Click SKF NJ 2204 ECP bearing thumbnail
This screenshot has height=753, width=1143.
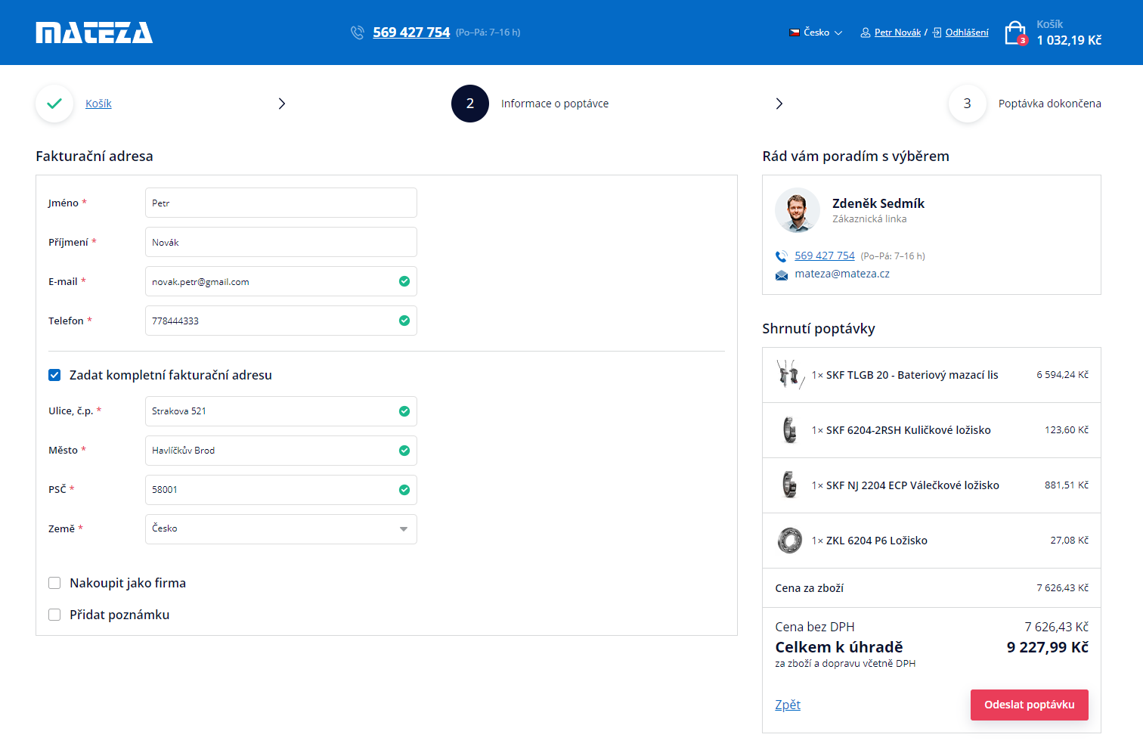click(x=790, y=485)
